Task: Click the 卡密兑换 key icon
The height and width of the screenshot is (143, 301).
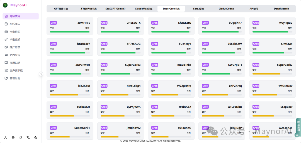Action: coord(6,40)
